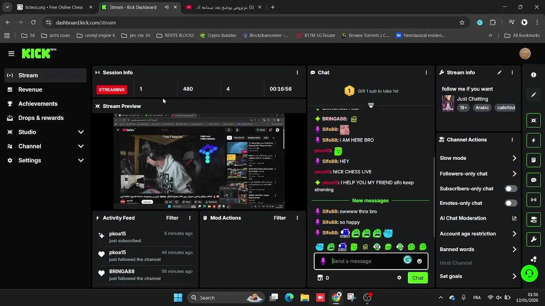This screenshot has height=306, width=545.
Task: Open Mod Actions three-dot menu
Action: [297, 218]
